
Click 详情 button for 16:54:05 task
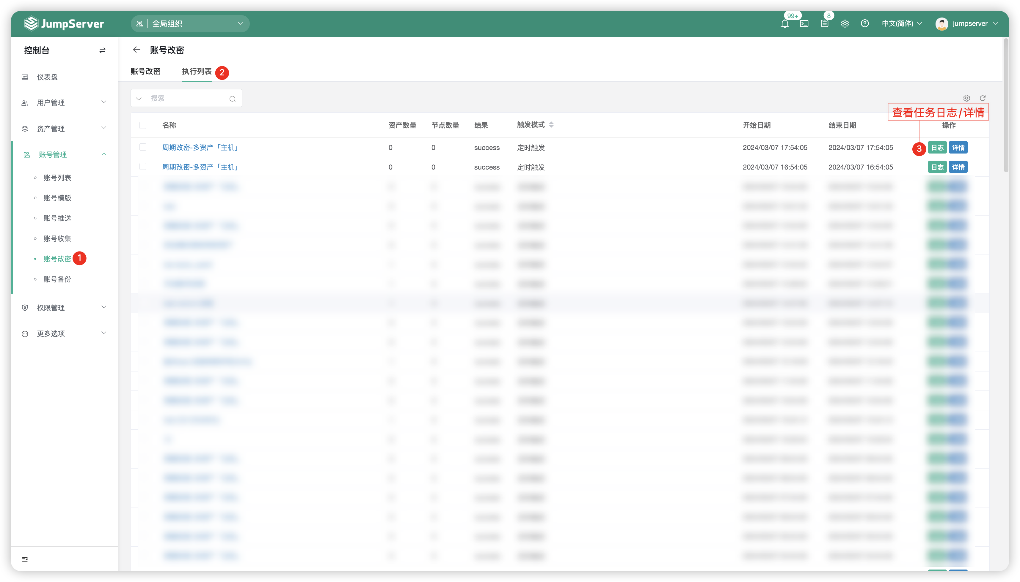click(958, 167)
